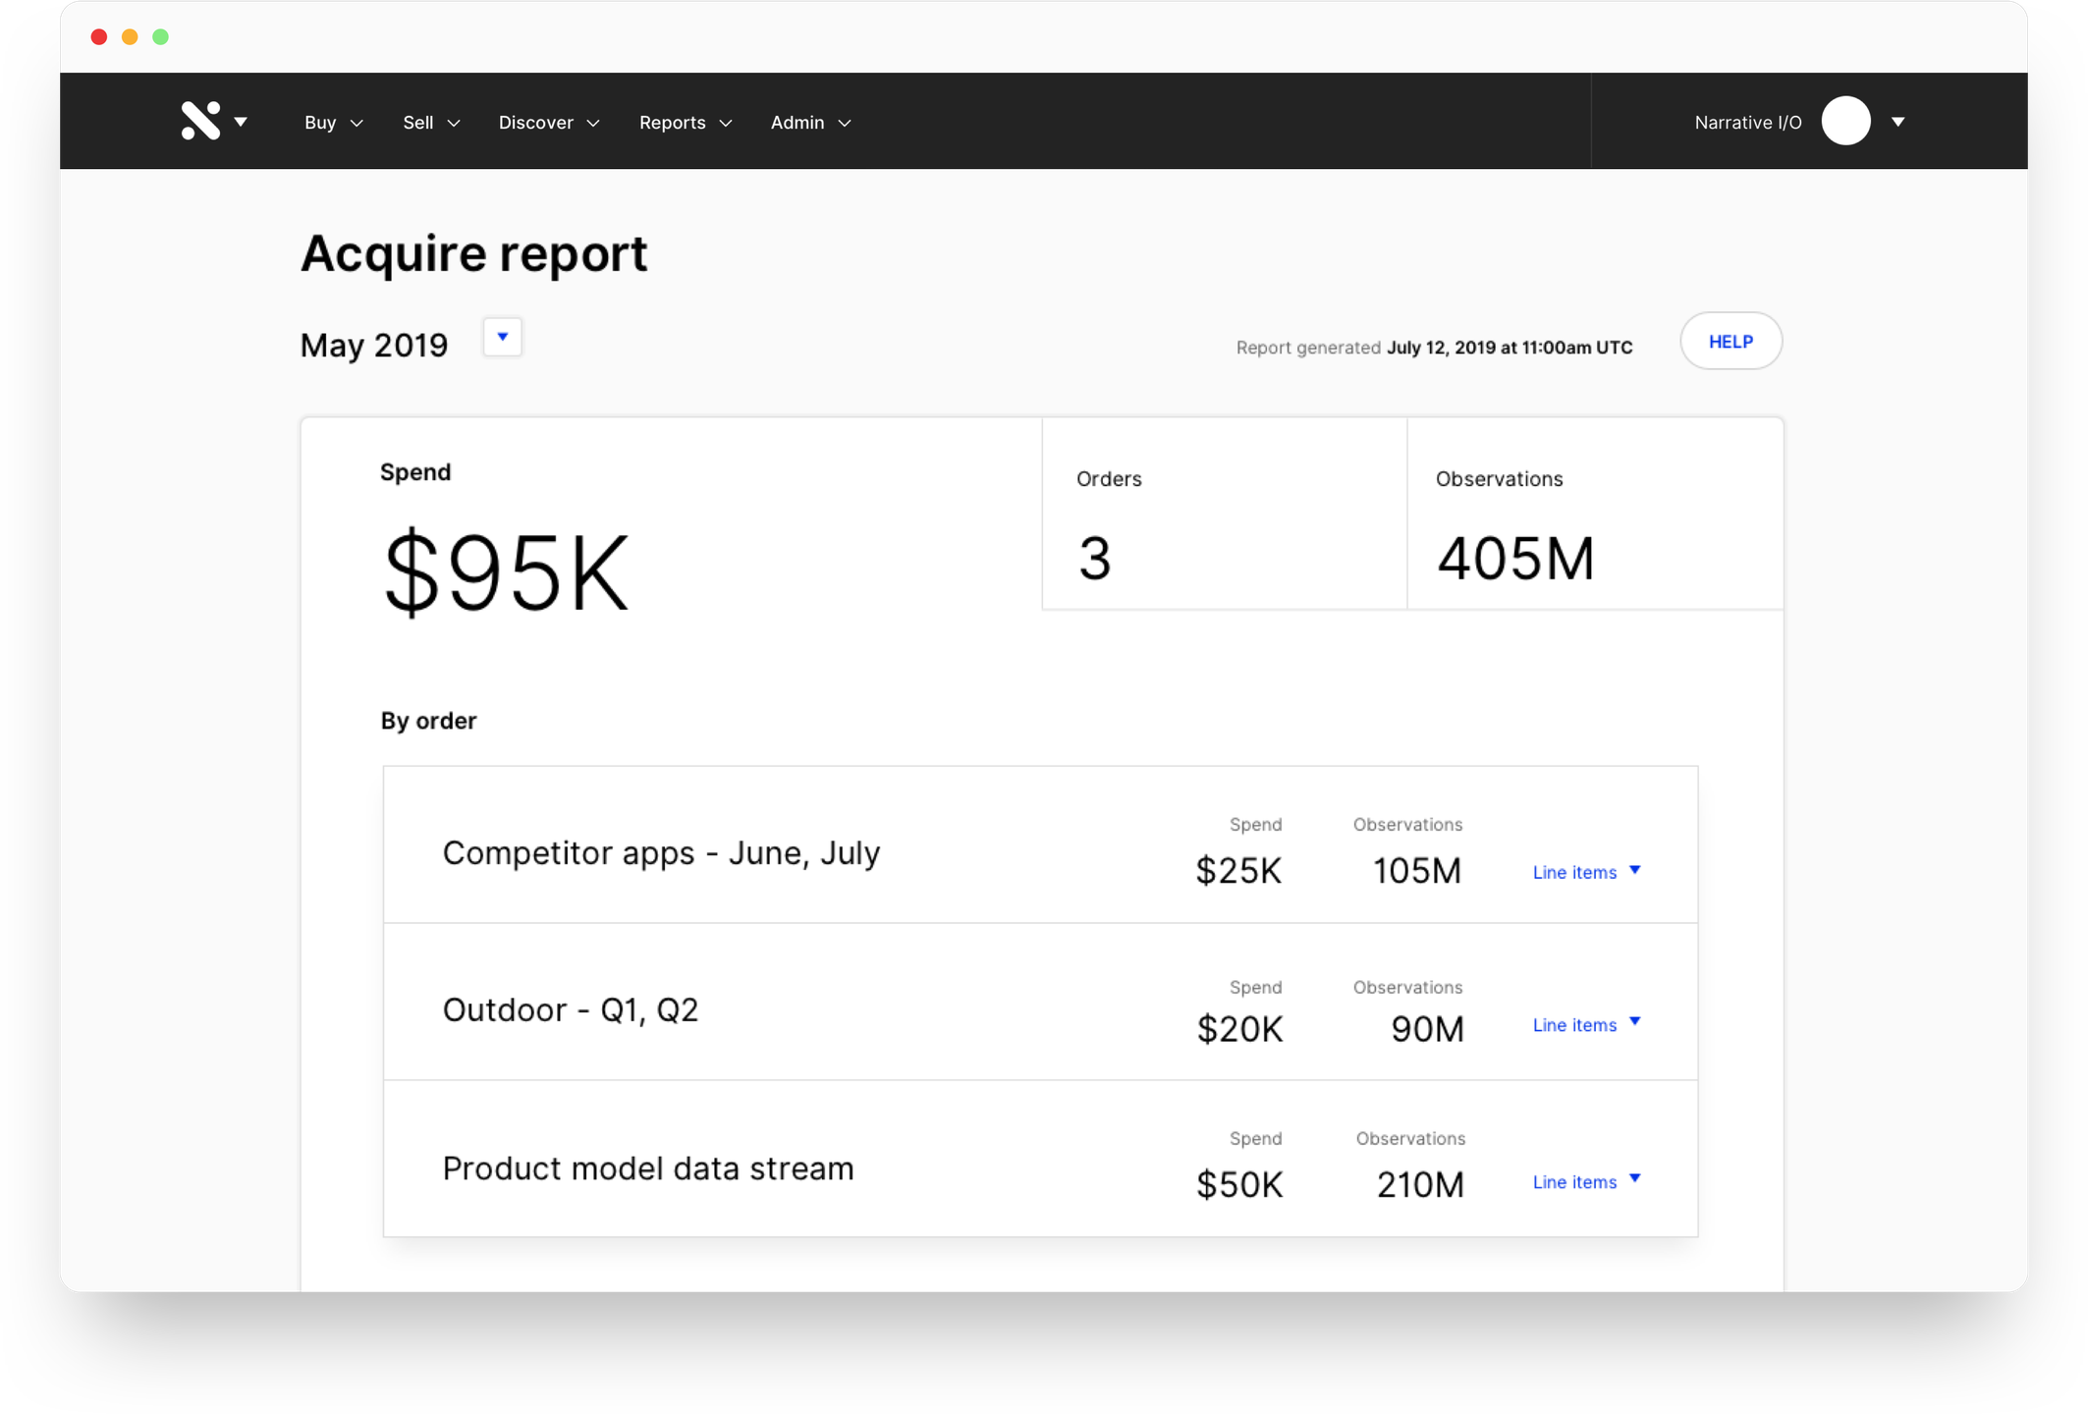Open the logo dropdown caret
The width and height of the screenshot is (2088, 1414).
click(x=241, y=122)
